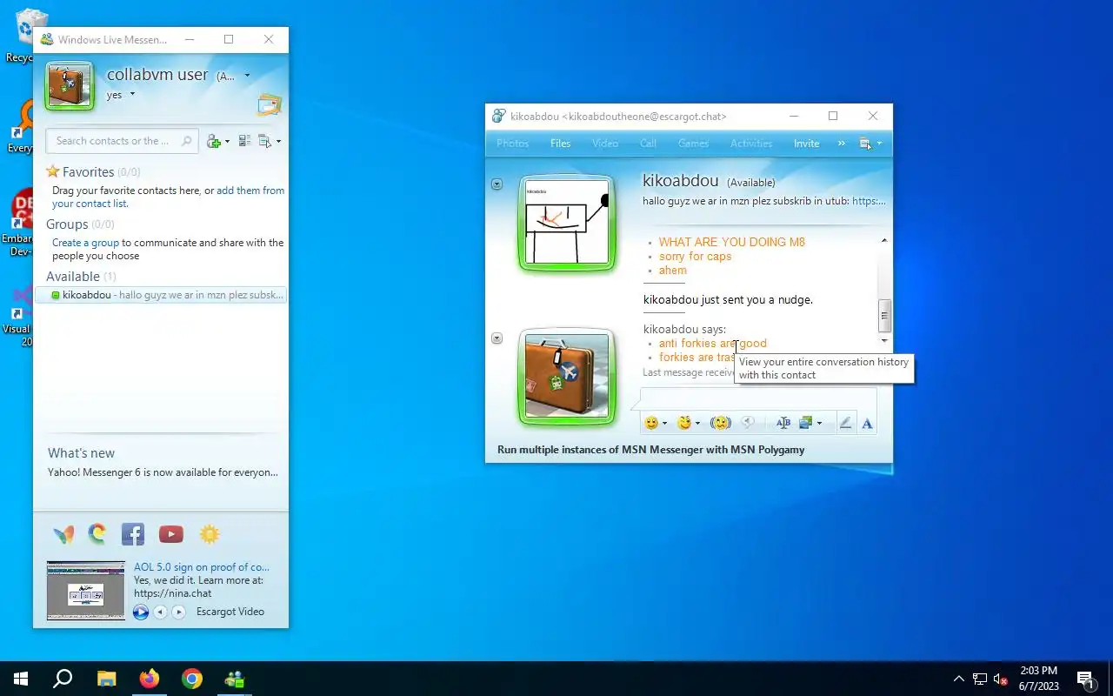Open the YouTube icon in Messenger
Viewport: 1113px width, 696px height.
point(171,534)
